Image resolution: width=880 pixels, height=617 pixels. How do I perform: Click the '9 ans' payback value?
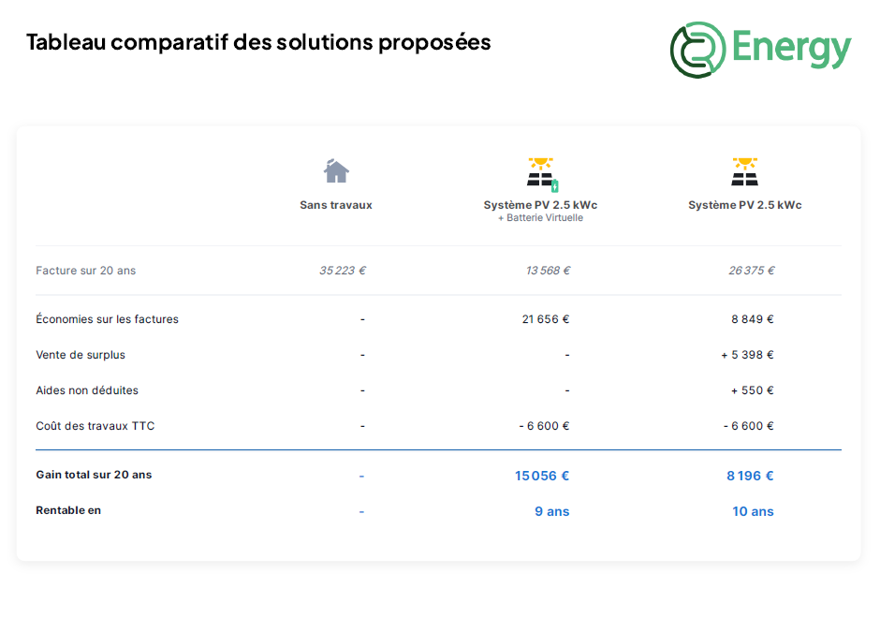click(552, 511)
